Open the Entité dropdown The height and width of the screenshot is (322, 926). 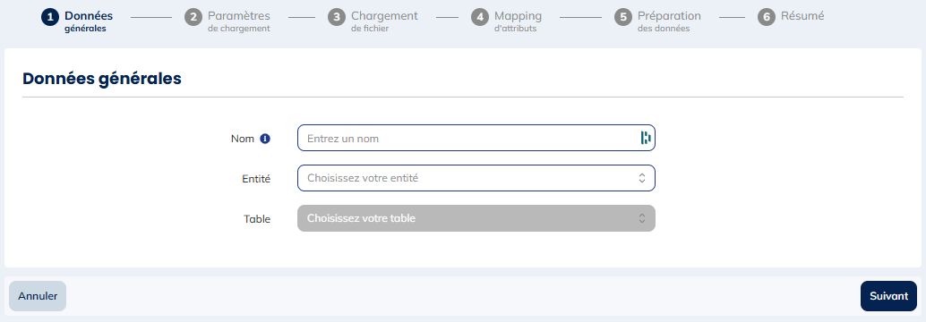(476, 178)
